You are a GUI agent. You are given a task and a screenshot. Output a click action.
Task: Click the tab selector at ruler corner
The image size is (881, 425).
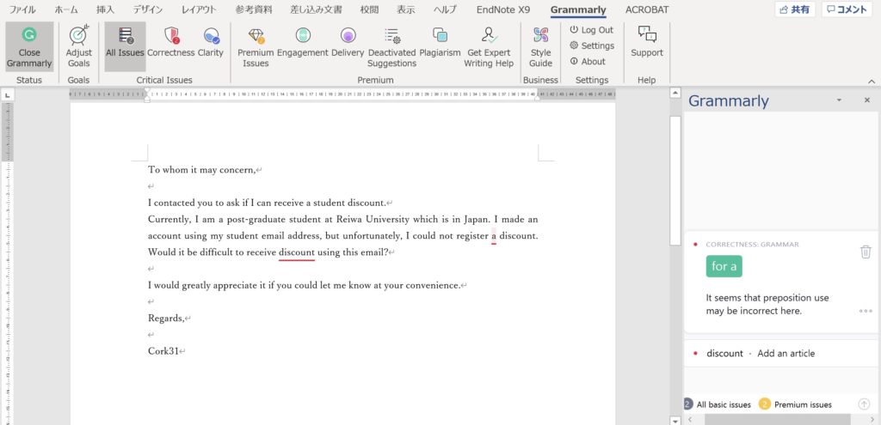pyautogui.click(x=7, y=96)
